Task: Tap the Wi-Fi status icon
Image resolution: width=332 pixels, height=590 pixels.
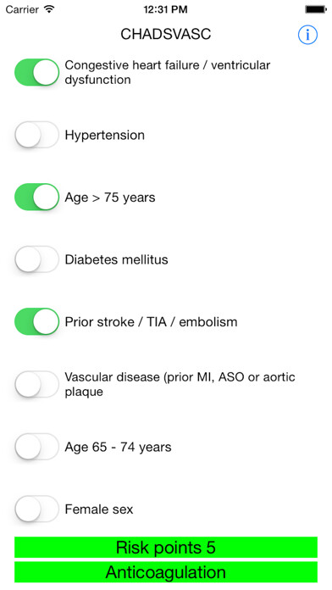Action: click(49, 9)
